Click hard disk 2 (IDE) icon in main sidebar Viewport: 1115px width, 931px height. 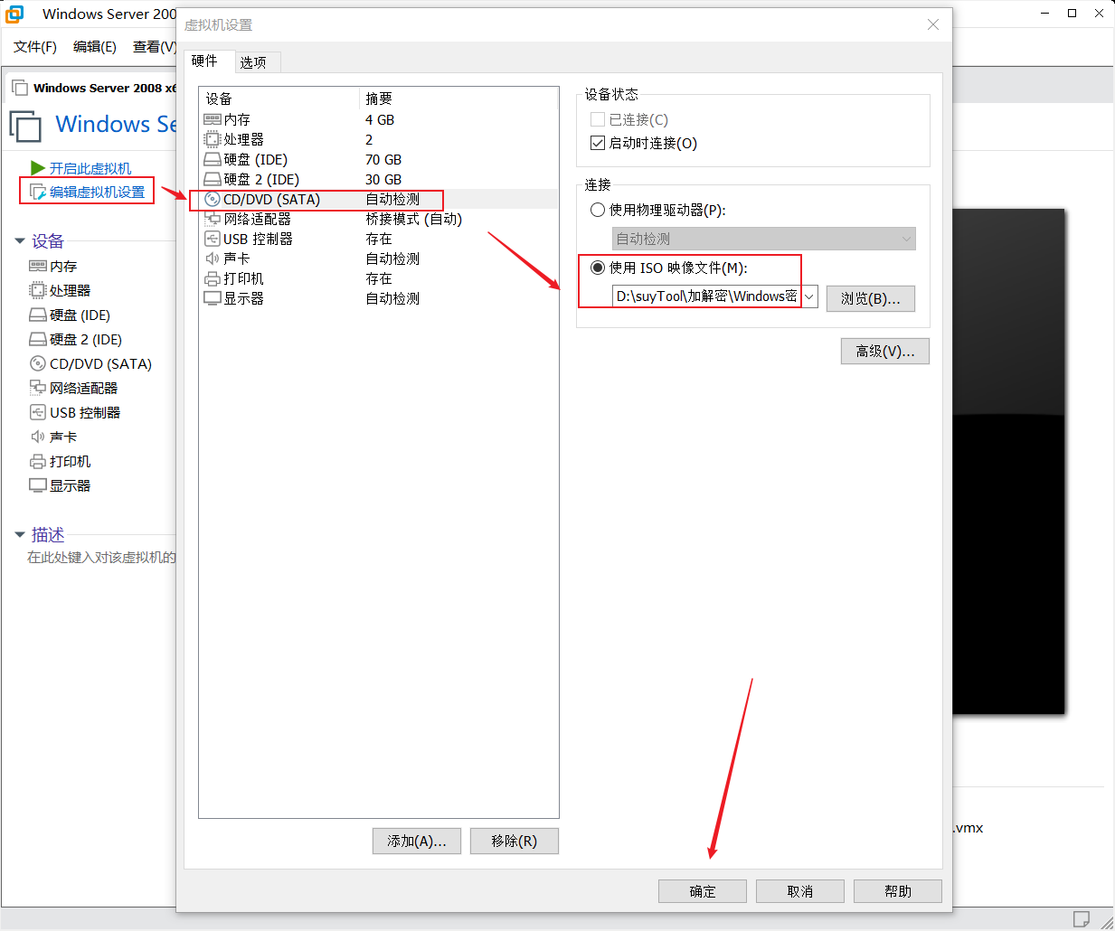38,339
